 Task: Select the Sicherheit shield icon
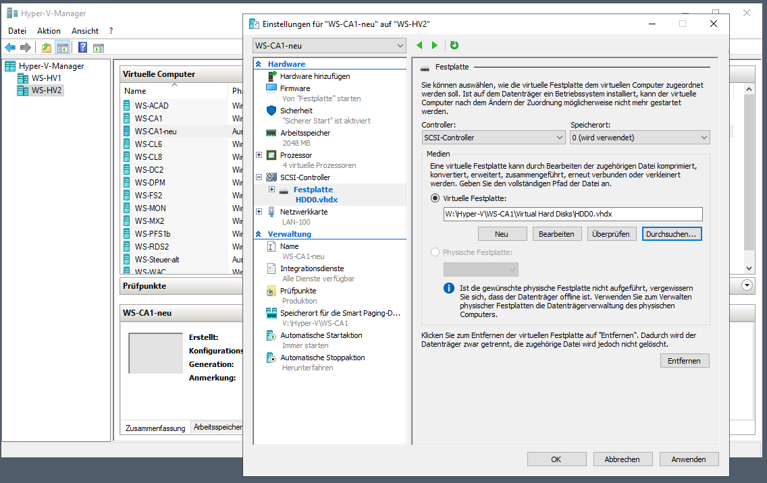[x=271, y=111]
